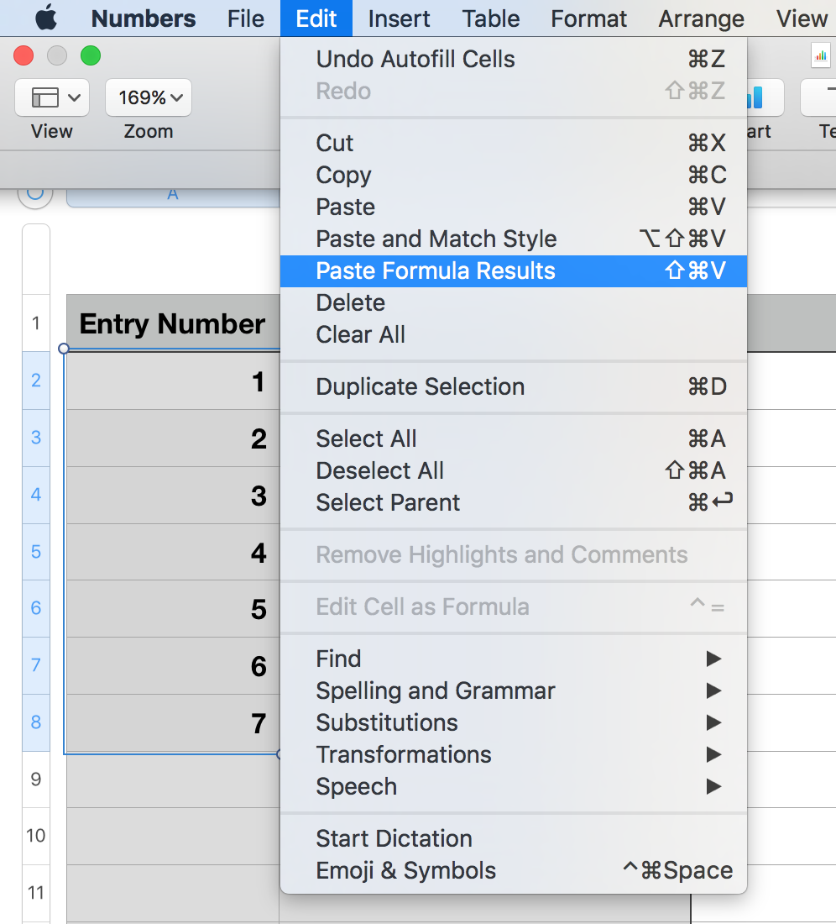Select the cell containing 4
The width and height of the screenshot is (836, 924).
pos(173,552)
